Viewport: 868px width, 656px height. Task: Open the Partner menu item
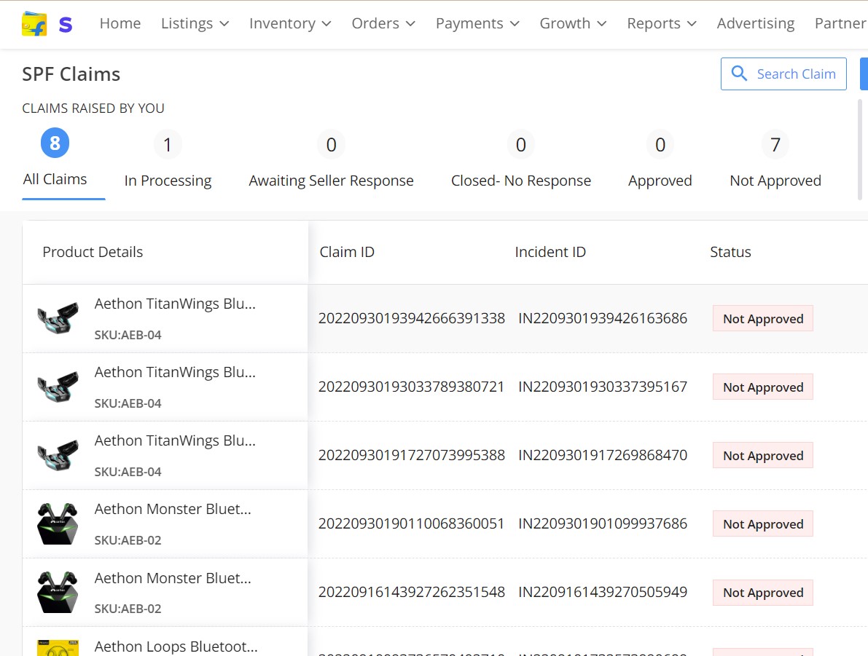[x=841, y=23]
